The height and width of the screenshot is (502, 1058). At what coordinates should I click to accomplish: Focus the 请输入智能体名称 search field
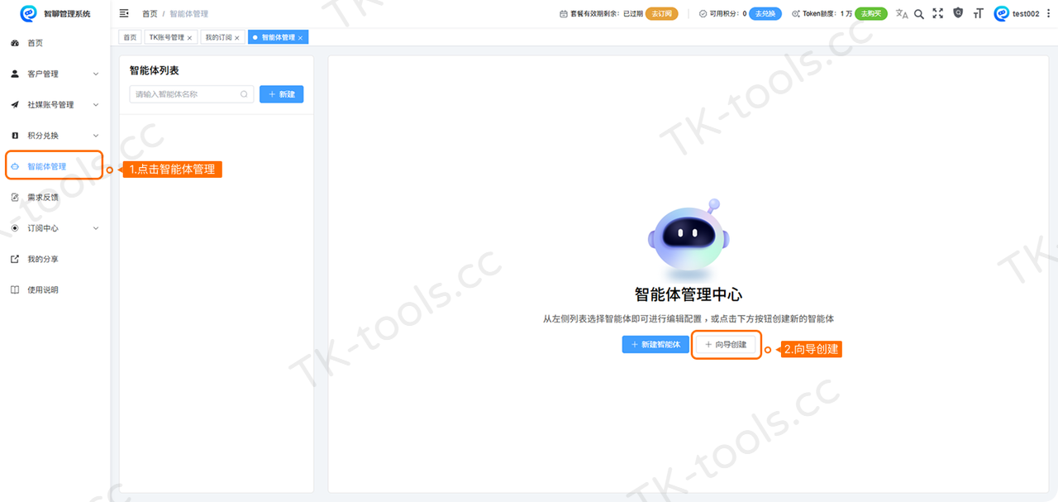click(x=191, y=94)
